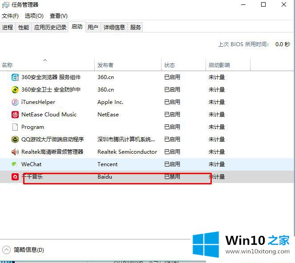Click the 已启用 status of WeChat

pos(172,164)
